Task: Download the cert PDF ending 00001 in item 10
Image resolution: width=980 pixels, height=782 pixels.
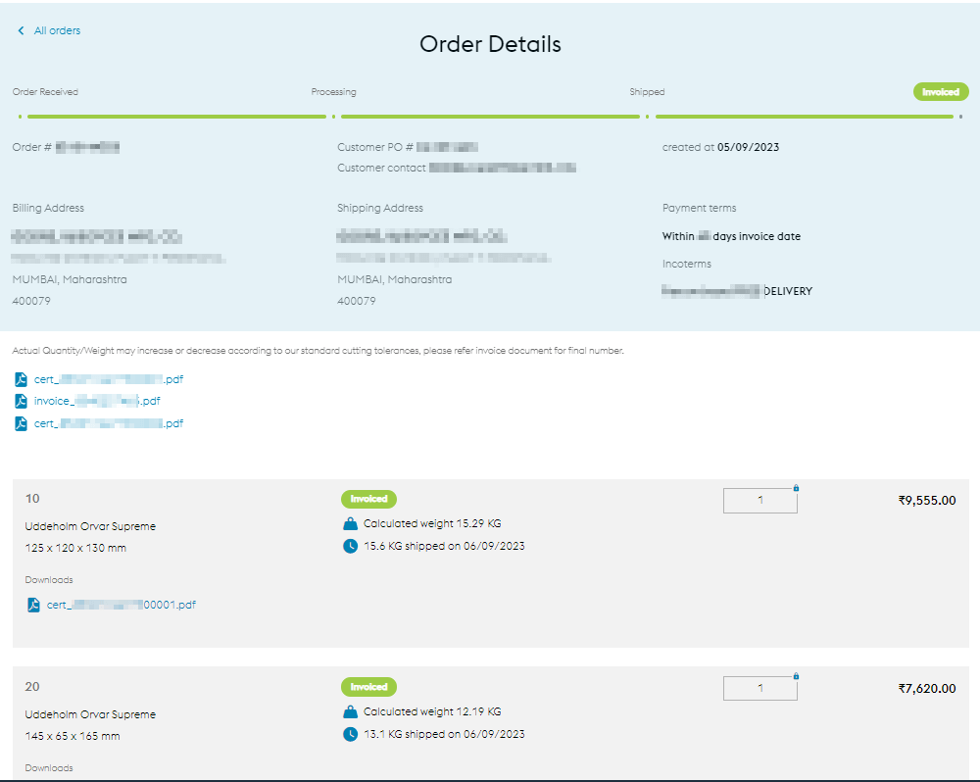Action: click(121, 605)
